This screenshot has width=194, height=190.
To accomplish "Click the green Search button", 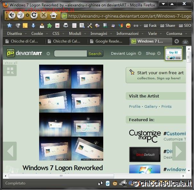I will 95,54.
